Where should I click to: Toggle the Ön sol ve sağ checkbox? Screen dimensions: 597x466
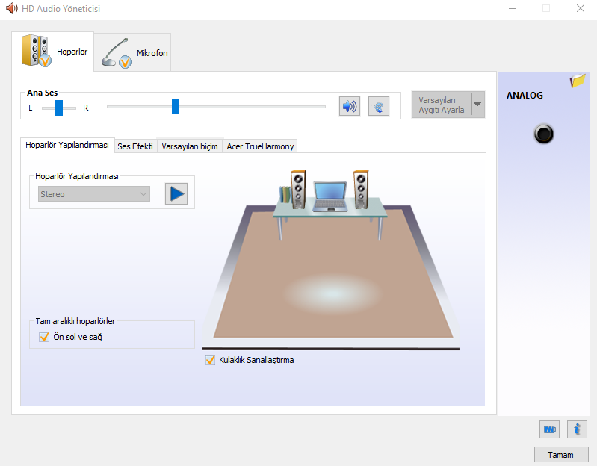(x=44, y=337)
